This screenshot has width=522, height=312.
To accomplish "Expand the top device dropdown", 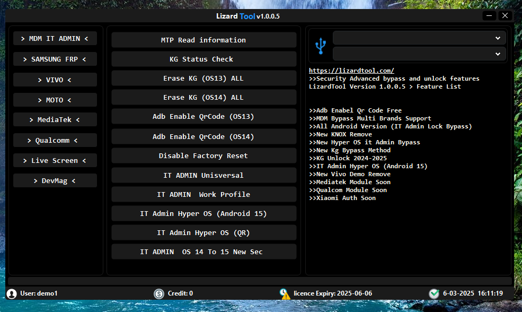I will (x=419, y=38).
